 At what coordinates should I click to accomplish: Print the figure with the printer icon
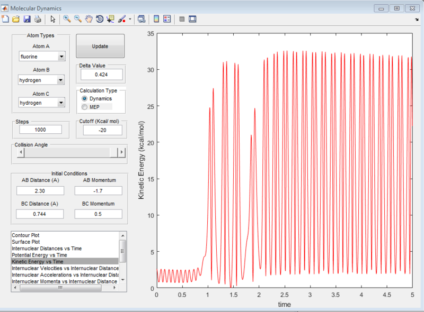[38, 19]
